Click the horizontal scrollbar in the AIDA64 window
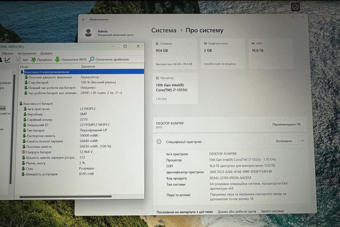Image resolution: width=340 pixels, height=227 pixels. click(x=66, y=196)
